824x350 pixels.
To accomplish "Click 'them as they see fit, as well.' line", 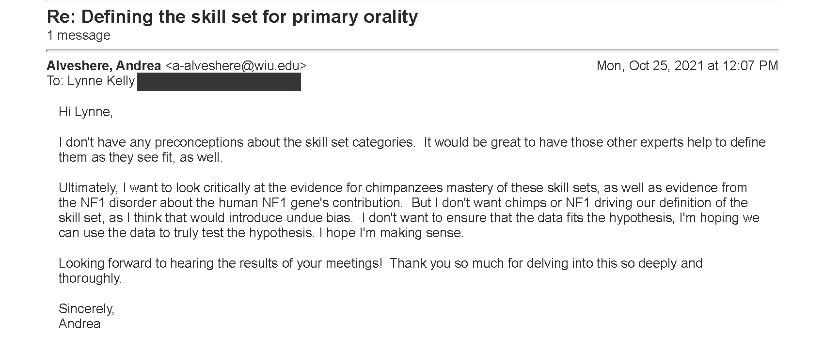I will (x=141, y=157).
